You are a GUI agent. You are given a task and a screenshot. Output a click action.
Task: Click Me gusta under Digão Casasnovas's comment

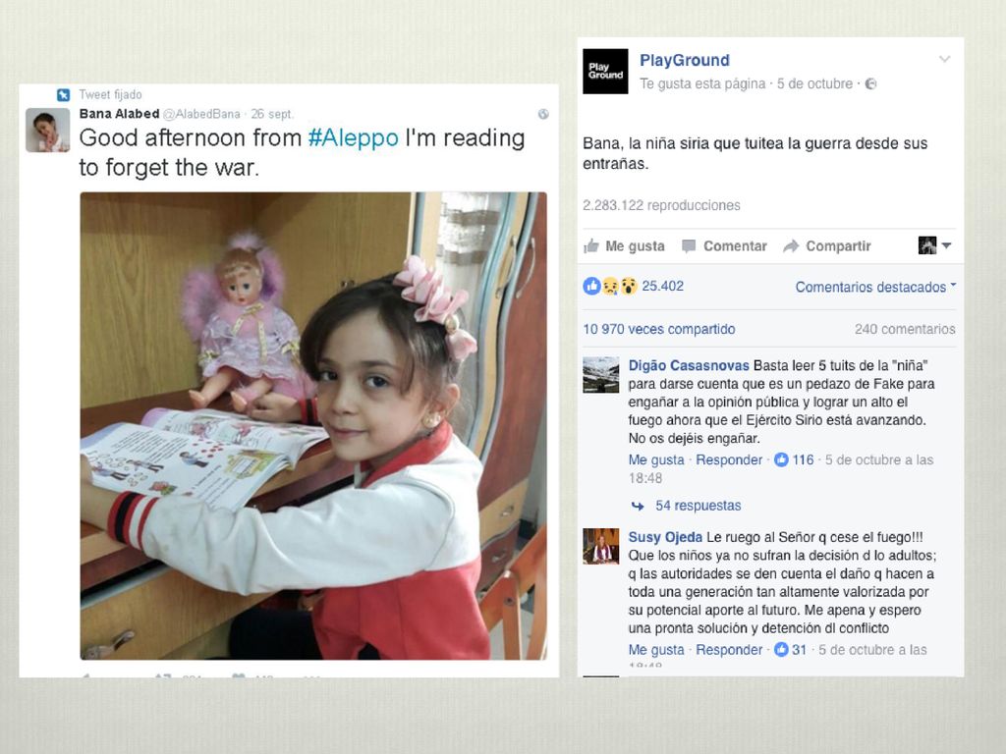[656, 459]
